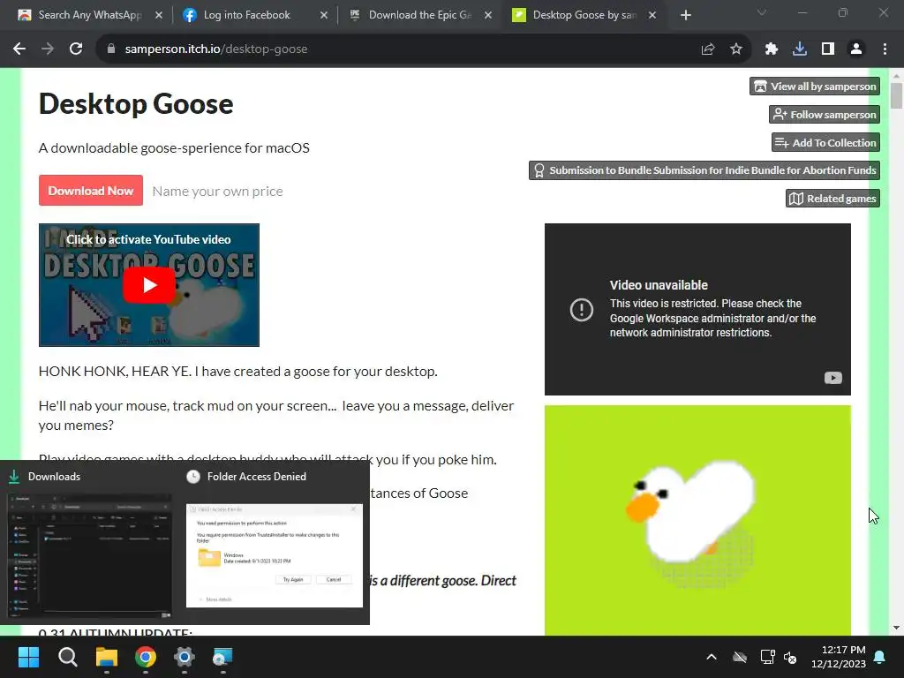Click the text Name your own price
The width and height of the screenshot is (904, 678).
coord(217,191)
